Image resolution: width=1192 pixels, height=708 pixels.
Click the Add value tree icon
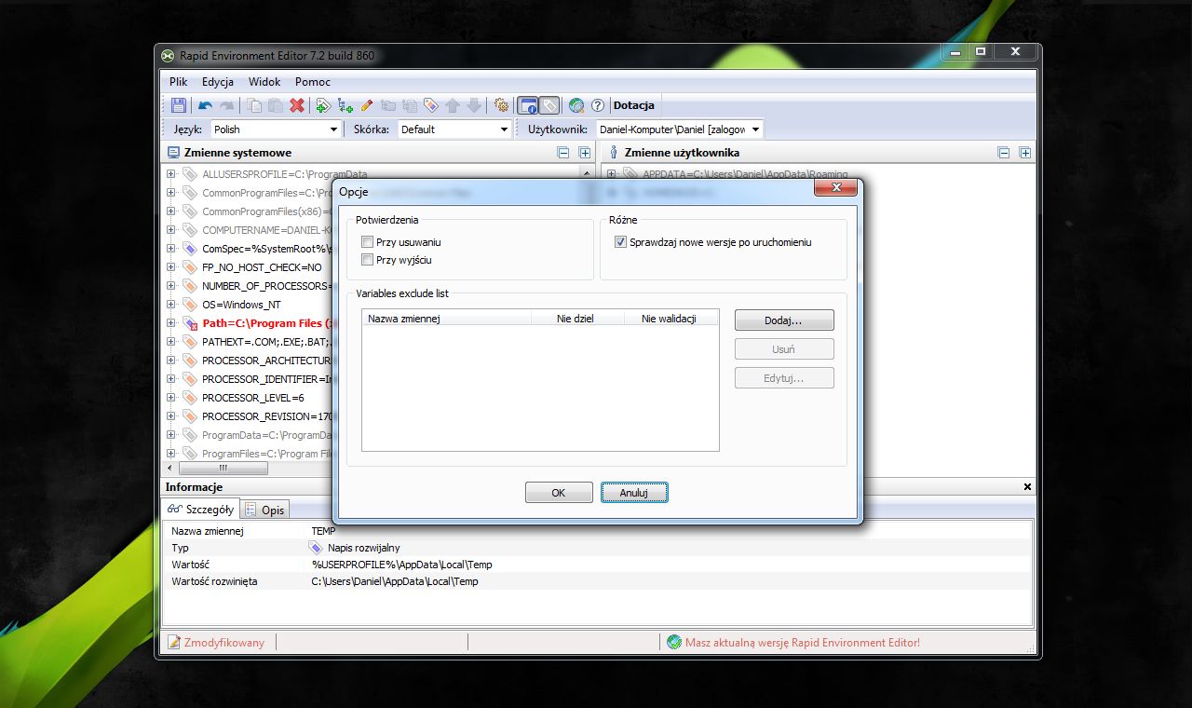click(x=345, y=105)
